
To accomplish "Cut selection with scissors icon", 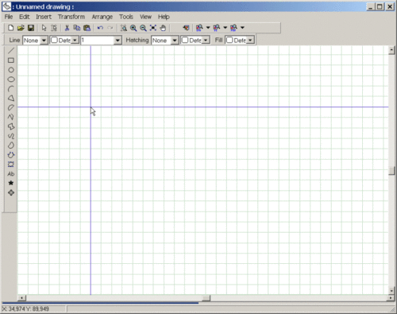I will coord(67,28).
